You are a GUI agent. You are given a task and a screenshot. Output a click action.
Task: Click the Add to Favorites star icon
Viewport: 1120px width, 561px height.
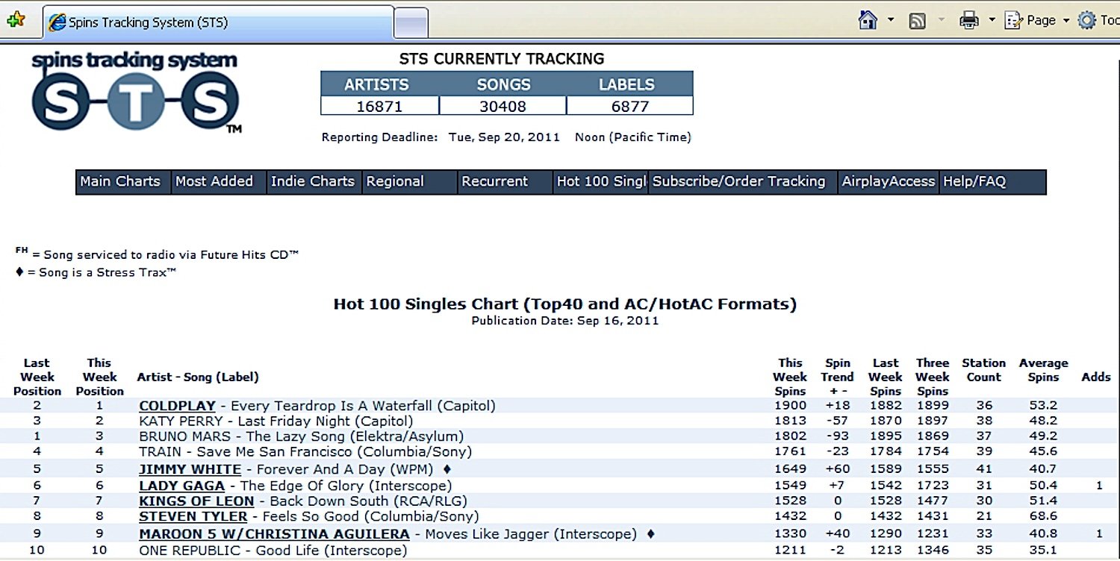pos(15,21)
